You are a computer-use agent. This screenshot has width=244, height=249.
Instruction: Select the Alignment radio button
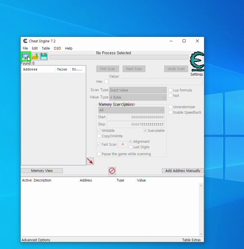point(131,141)
